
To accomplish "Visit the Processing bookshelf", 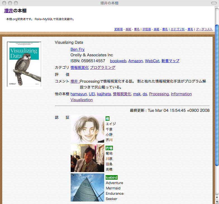I will pyautogui.click(x=159, y=94).
